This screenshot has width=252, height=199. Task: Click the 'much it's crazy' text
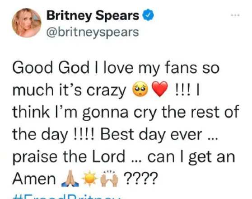click(69, 90)
